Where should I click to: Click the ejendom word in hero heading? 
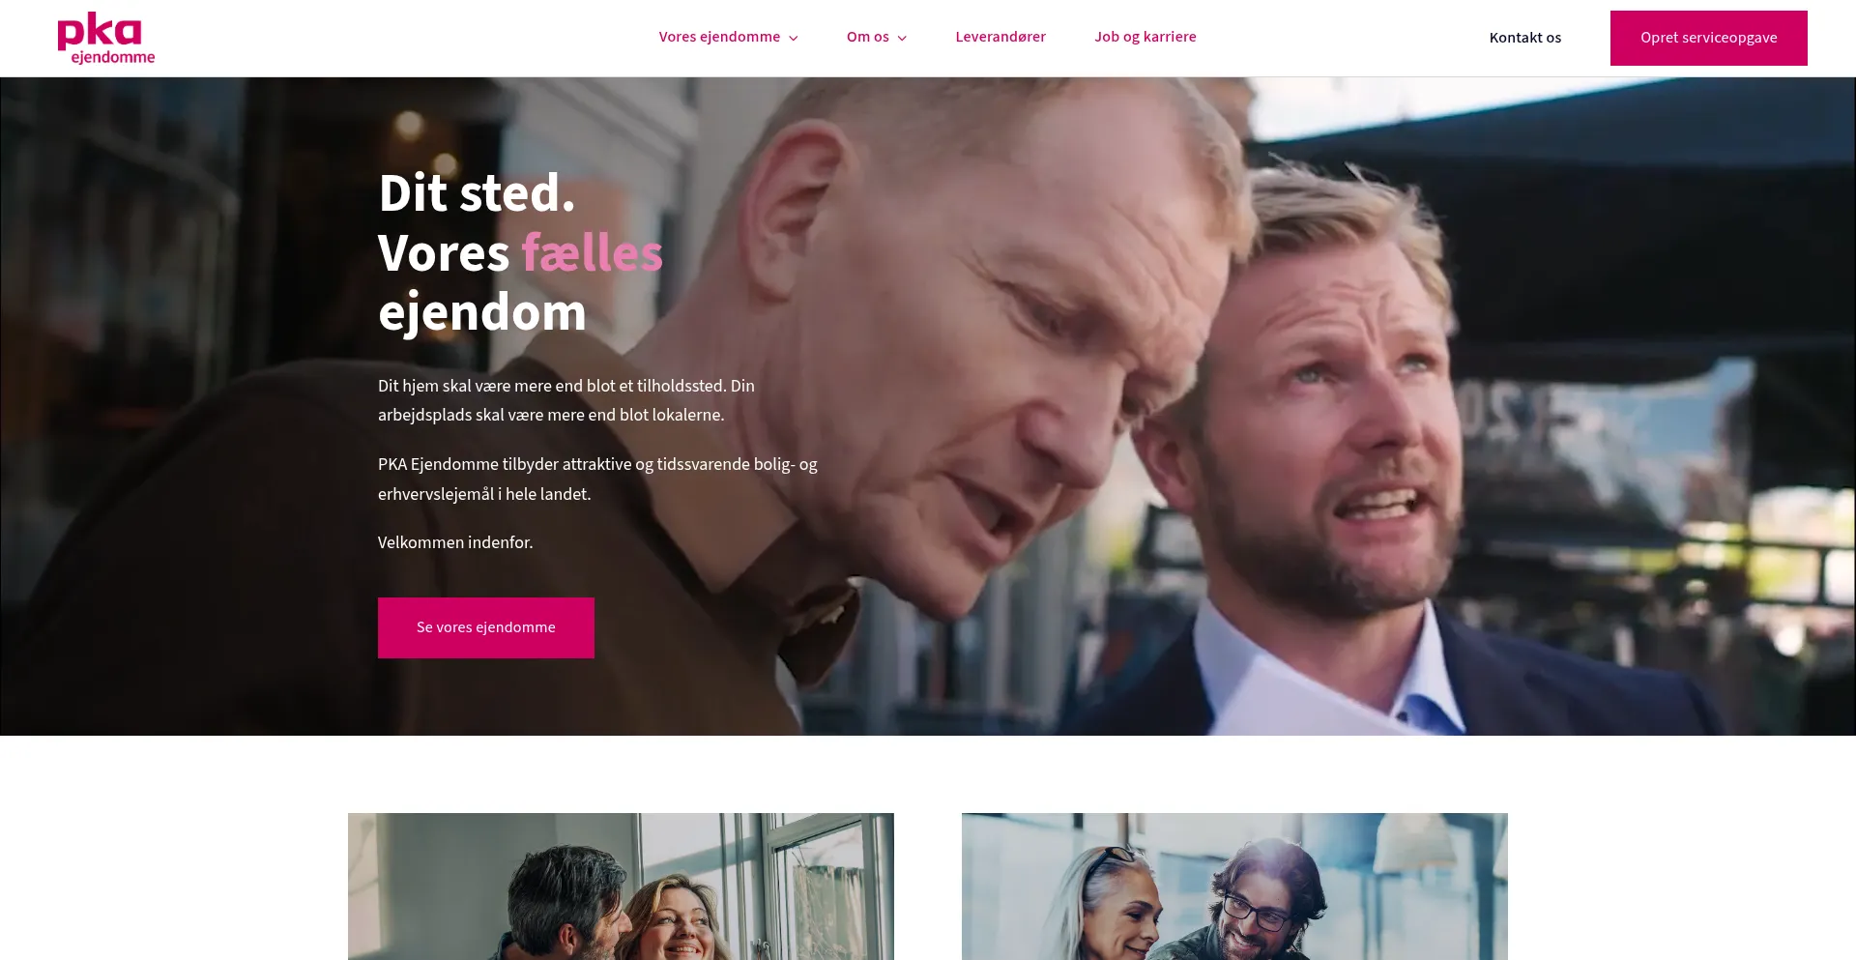pos(482,313)
